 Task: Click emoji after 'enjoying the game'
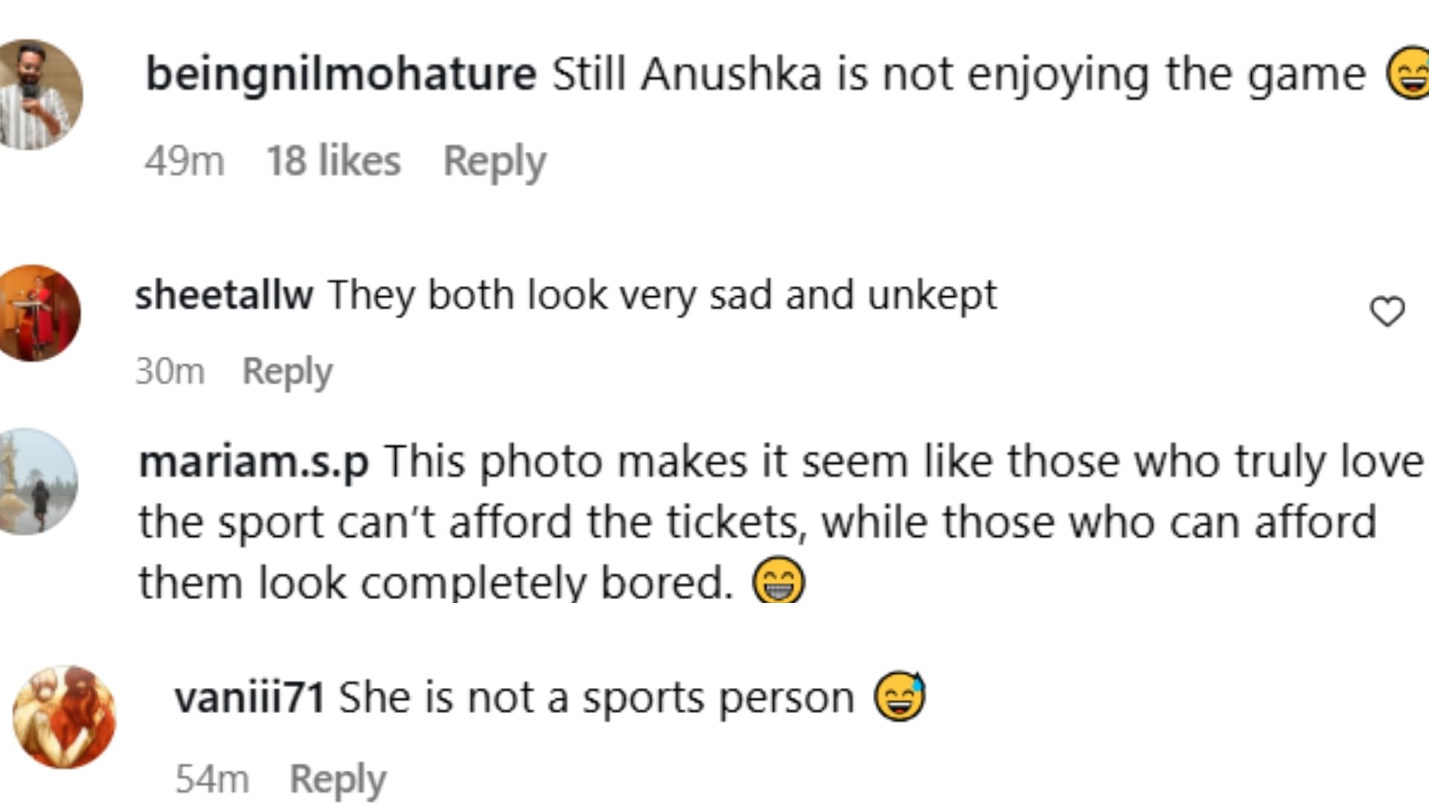coord(1408,74)
